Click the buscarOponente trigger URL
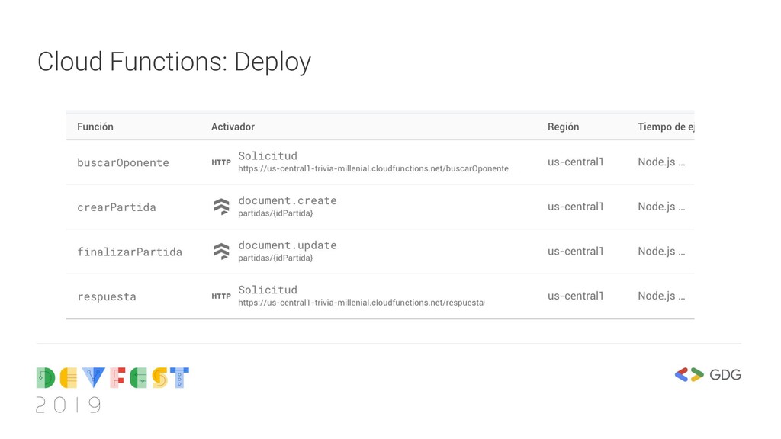 pos(373,168)
